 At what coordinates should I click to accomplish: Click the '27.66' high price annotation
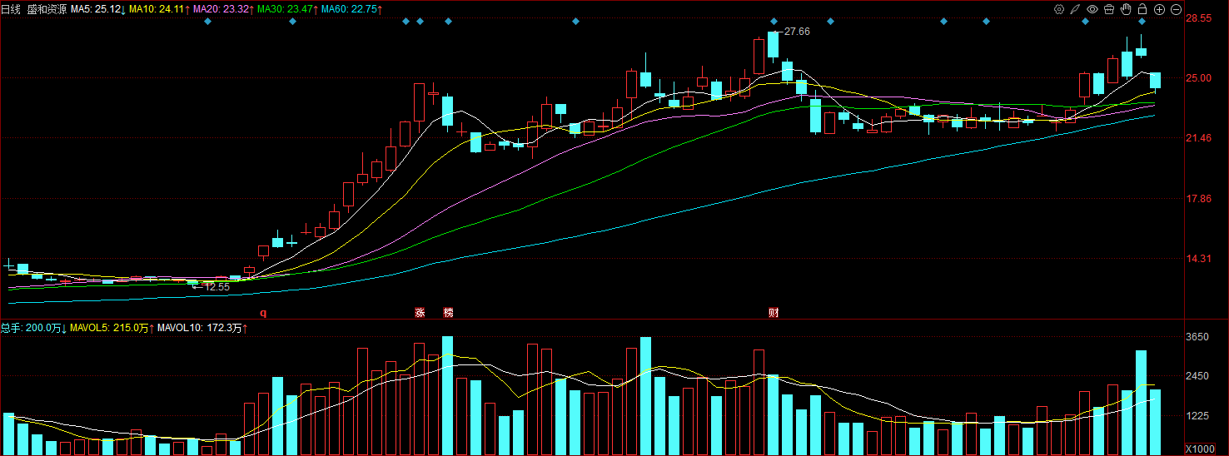[x=797, y=31]
